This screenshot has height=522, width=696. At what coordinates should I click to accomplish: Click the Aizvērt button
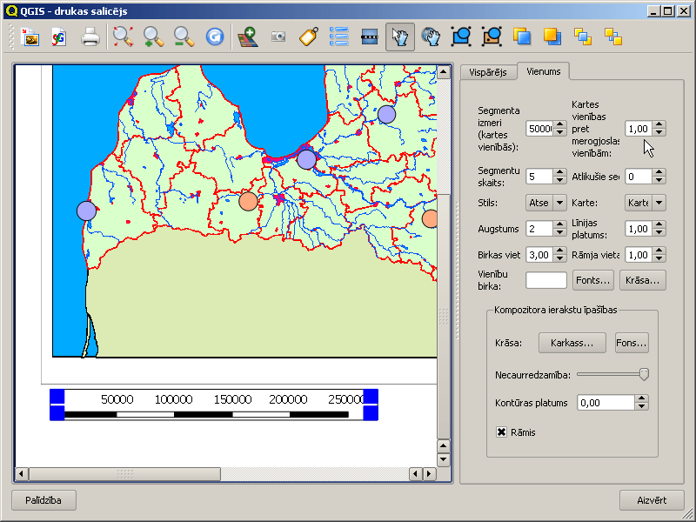click(x=652, y=501)
